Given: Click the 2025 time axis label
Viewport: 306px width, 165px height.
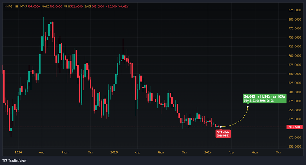Looking at the screenshot, I should 114,152.
